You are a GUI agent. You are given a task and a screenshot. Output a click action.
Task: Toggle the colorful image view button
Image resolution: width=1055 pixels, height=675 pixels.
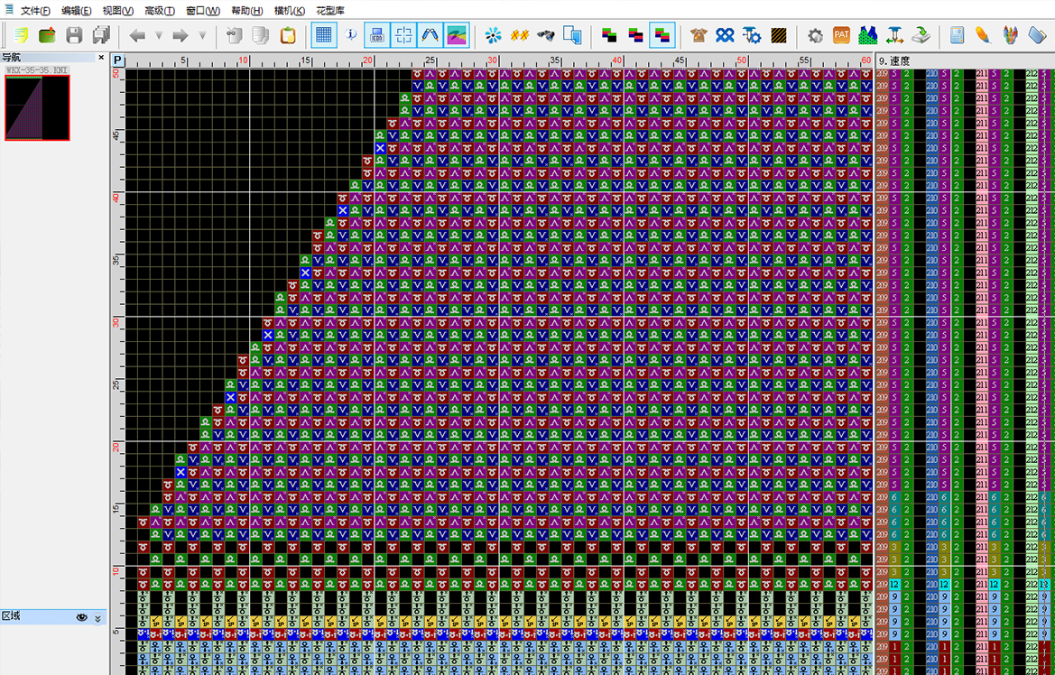point(457,35)
